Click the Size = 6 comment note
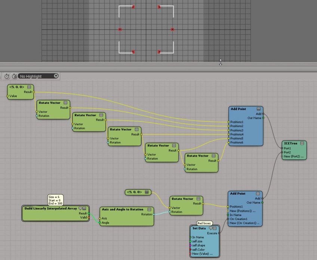Image resolution: width=317 pixels, height=260 pixels. click(x=55, y=199)
